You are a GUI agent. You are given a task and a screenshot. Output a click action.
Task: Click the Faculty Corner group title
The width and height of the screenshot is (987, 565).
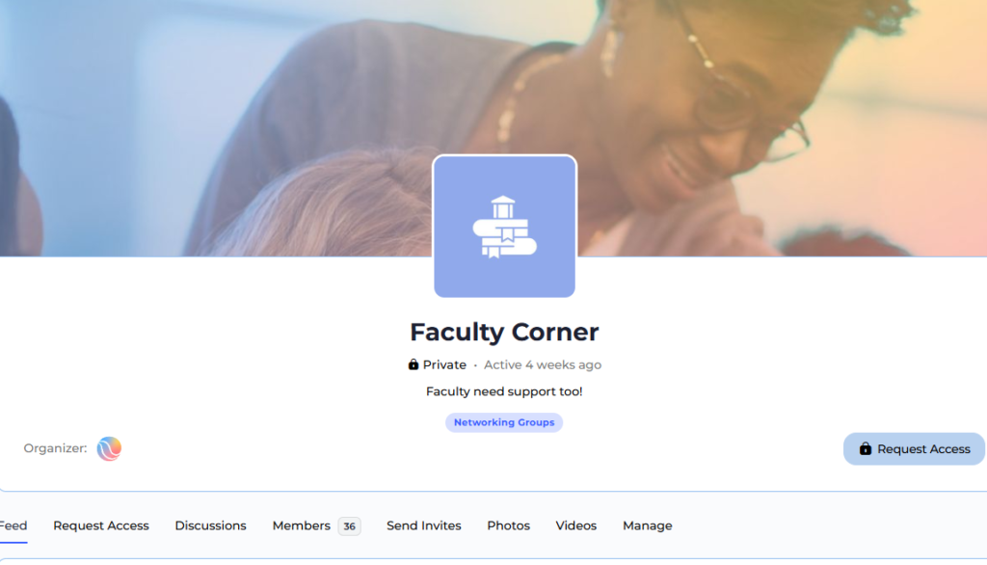point(504,332)
